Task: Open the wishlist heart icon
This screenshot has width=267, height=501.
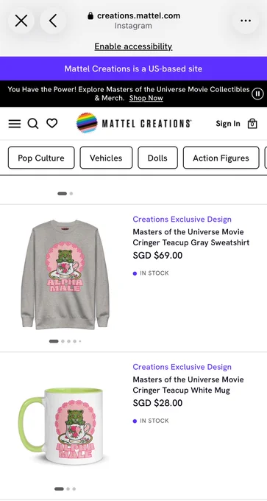Action: [x=52, y=123]
